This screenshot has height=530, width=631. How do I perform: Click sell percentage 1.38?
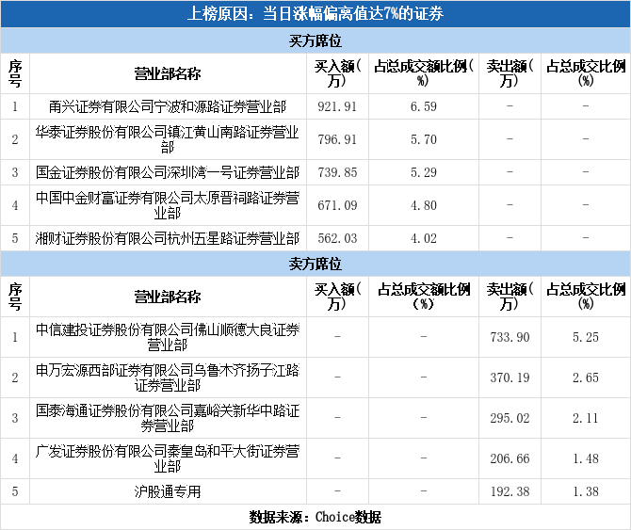point(586,491)
